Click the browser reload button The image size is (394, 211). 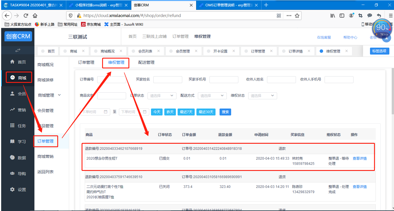tap(26, 16)
